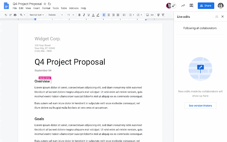Toggle underline formatting
Image resolution: width=227 pixels, height=142 pixels.
89,15
